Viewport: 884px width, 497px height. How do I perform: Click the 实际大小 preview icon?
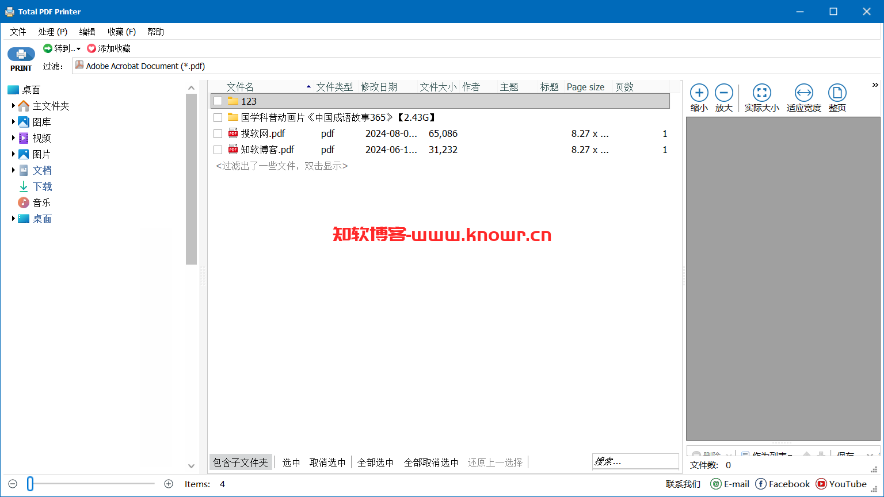(762, 93)
